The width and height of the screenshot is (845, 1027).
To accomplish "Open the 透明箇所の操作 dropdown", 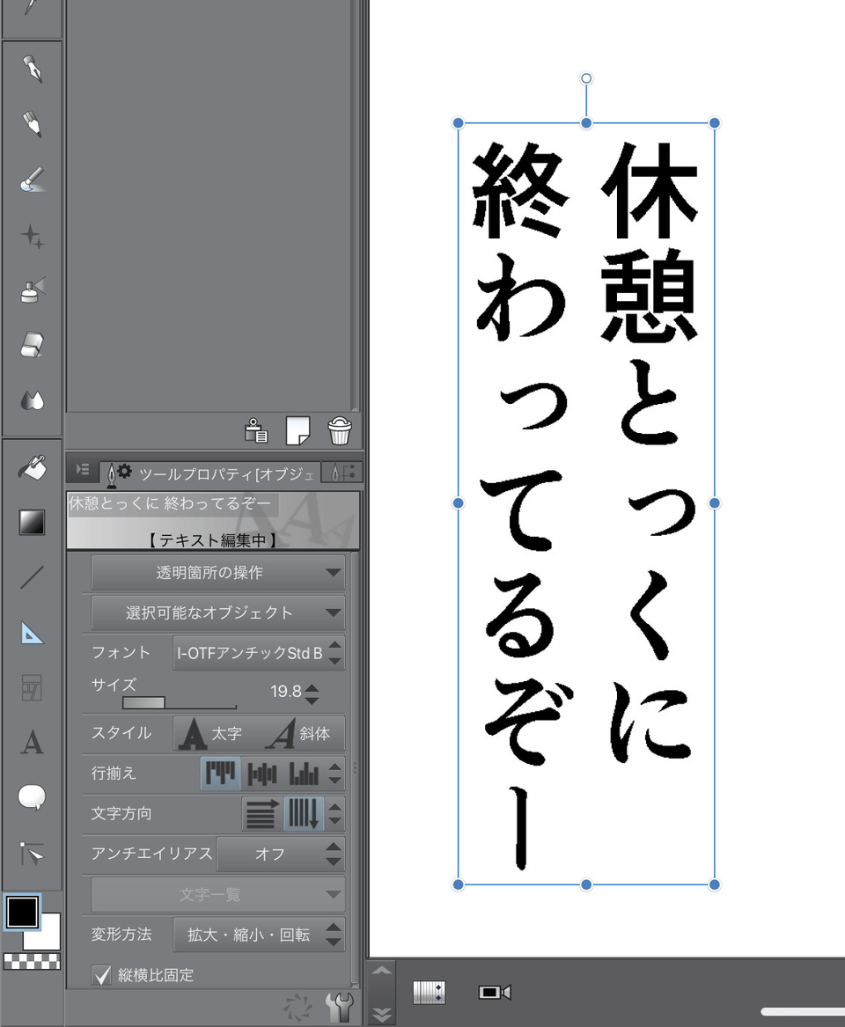I will coord(217,573).
